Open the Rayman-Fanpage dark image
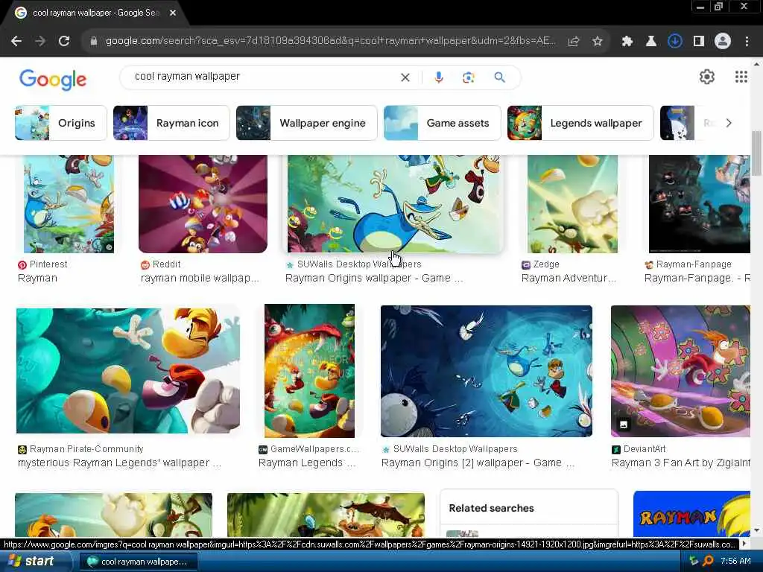 click(x=699, y=203)
